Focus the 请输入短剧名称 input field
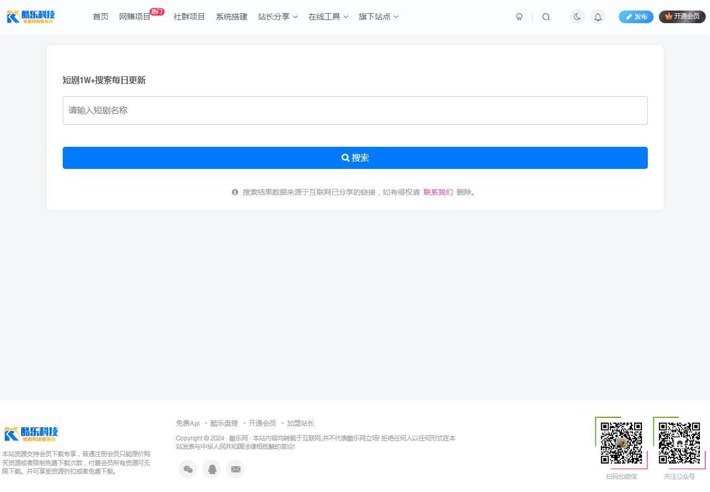 355,111
